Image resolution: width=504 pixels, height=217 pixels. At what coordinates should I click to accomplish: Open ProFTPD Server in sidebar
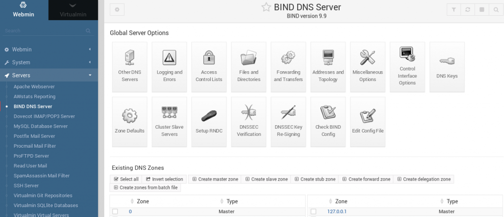click(x=31, y=156)
